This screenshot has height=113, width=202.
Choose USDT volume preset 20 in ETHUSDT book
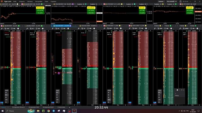pyautogui.click(x=109, y=93)
